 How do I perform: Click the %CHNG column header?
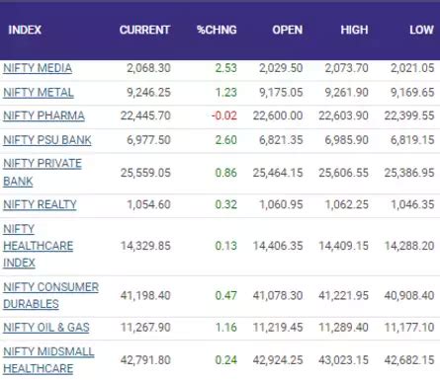tap(217, 30)
